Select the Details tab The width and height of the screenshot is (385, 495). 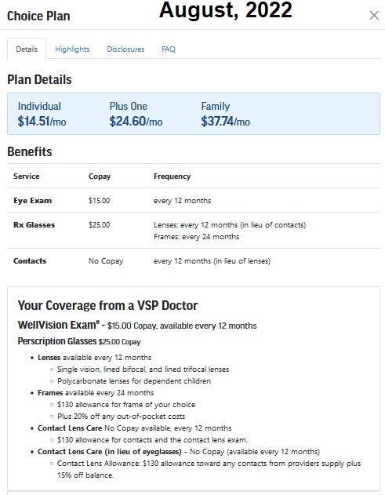click(x=27, y=49)
